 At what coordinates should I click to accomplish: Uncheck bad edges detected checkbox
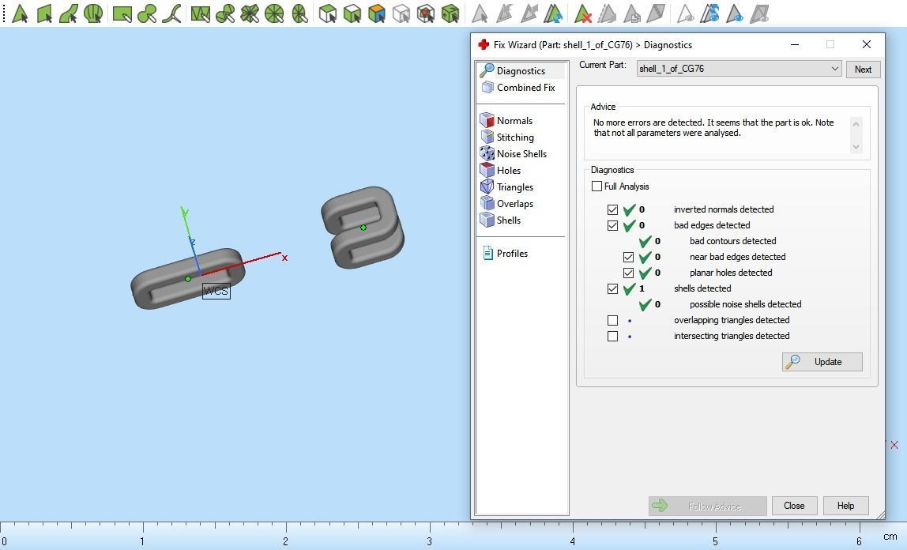612,225
